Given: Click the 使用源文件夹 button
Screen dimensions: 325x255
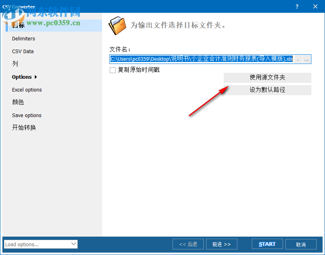Looking at the screenshot, I should click(267, 77).
